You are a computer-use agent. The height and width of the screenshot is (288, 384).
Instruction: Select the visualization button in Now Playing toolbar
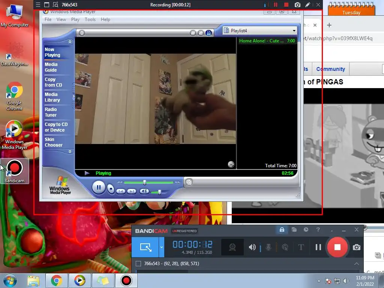tap(193, 33)
